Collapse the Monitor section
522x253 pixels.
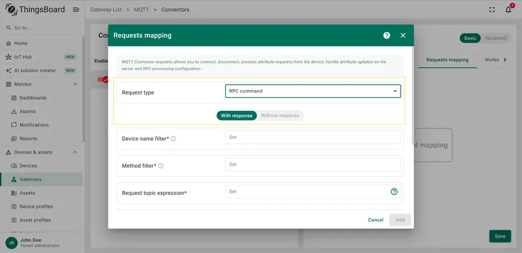click(x=75, y=84)
